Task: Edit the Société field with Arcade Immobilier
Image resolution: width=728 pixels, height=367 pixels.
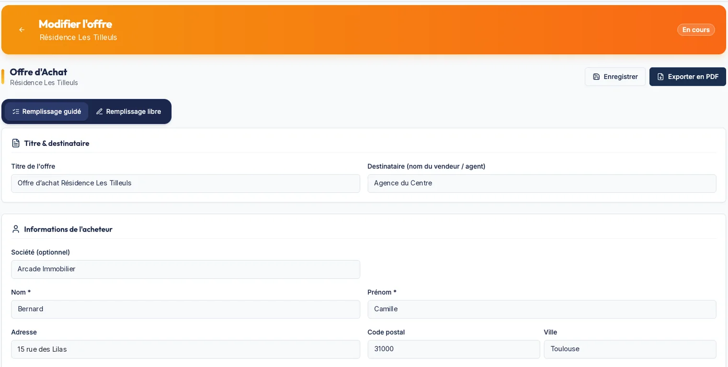Action: tap(185, 269)
